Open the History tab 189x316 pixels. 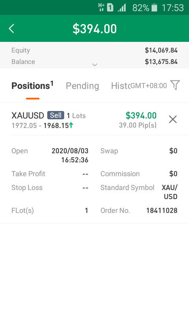pos(121,86)
